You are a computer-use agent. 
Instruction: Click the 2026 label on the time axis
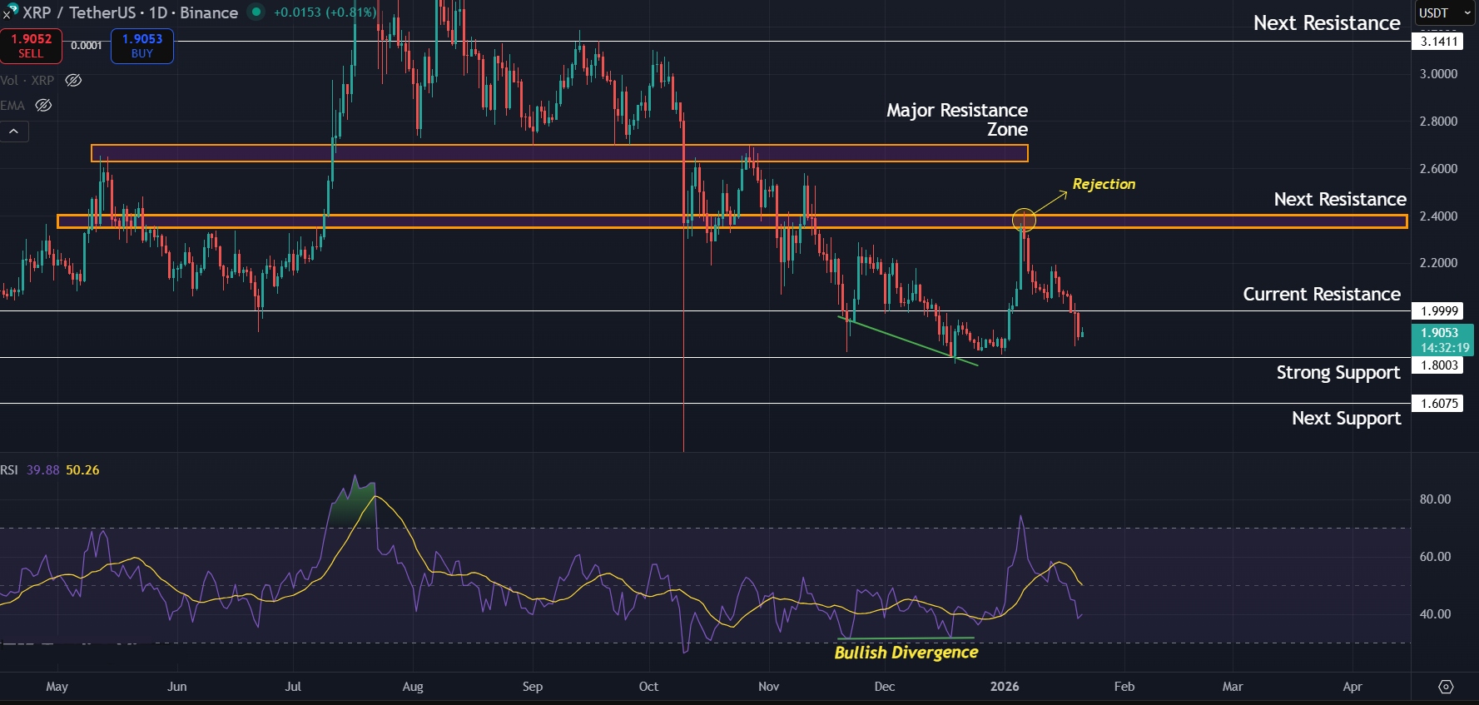pos(1005,687)
